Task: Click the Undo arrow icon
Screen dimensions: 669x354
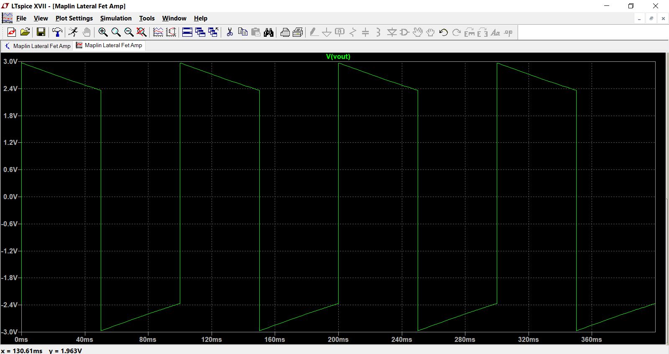Action: click(x=444, y=32)
